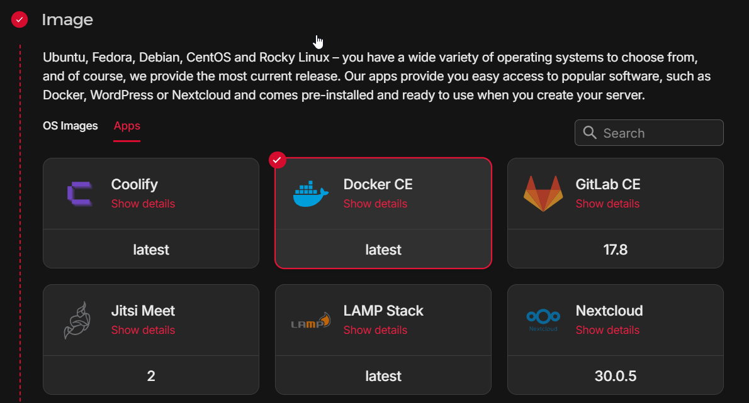749x403 pixels.
Task: Toggle the Docker CE selected checkmark
Action: click(x=278, y=160)
